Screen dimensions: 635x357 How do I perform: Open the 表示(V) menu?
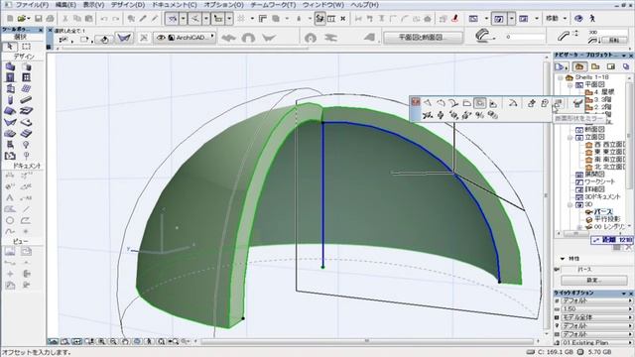[x=93, y=5]
